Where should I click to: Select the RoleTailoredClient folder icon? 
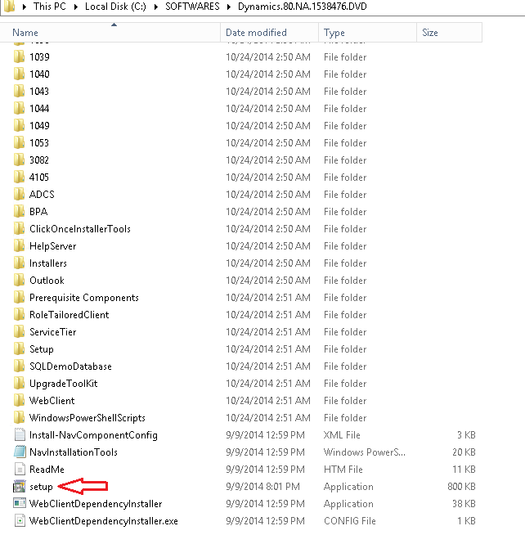click(x=20, y=315)
